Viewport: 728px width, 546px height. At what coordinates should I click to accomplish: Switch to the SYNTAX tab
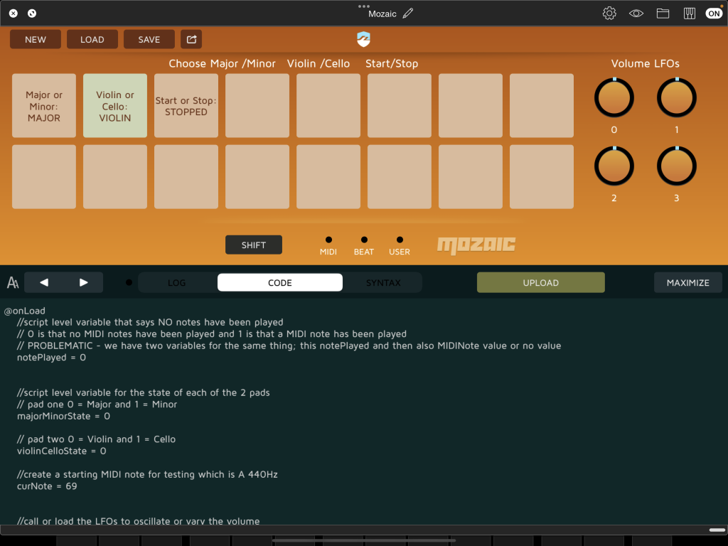(383, 282)
